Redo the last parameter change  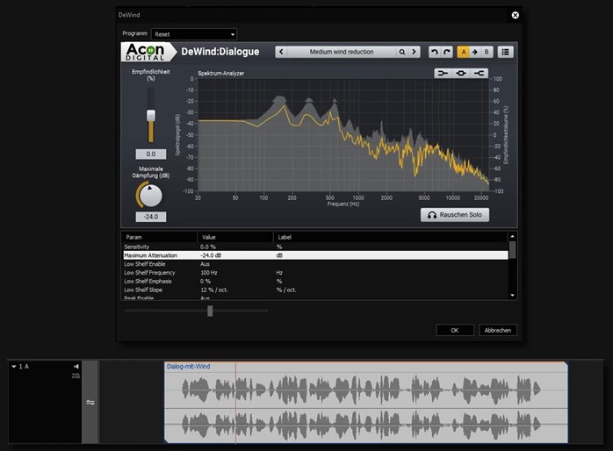(446, 52)
